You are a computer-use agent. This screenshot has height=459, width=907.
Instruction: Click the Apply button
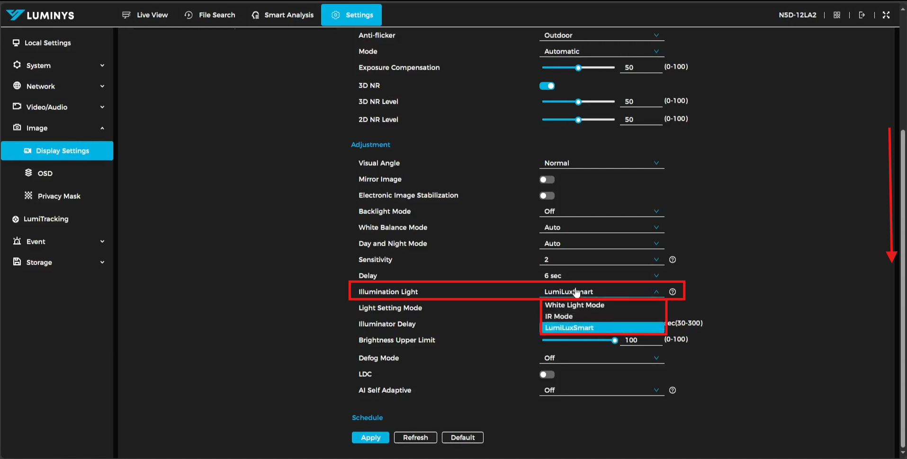point(370,438)
